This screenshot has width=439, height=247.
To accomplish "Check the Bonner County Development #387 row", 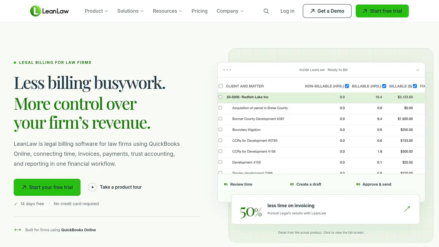I will 221,119.
